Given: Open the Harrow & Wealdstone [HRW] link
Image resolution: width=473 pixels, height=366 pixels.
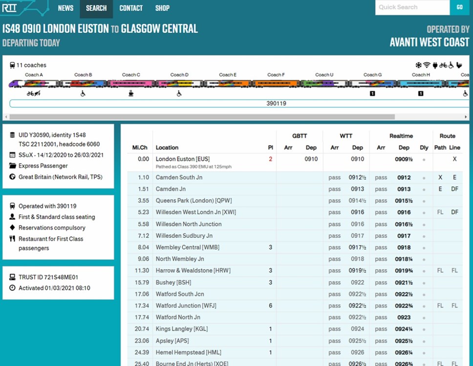Looking at the screenshot, I should click(193, 271).
